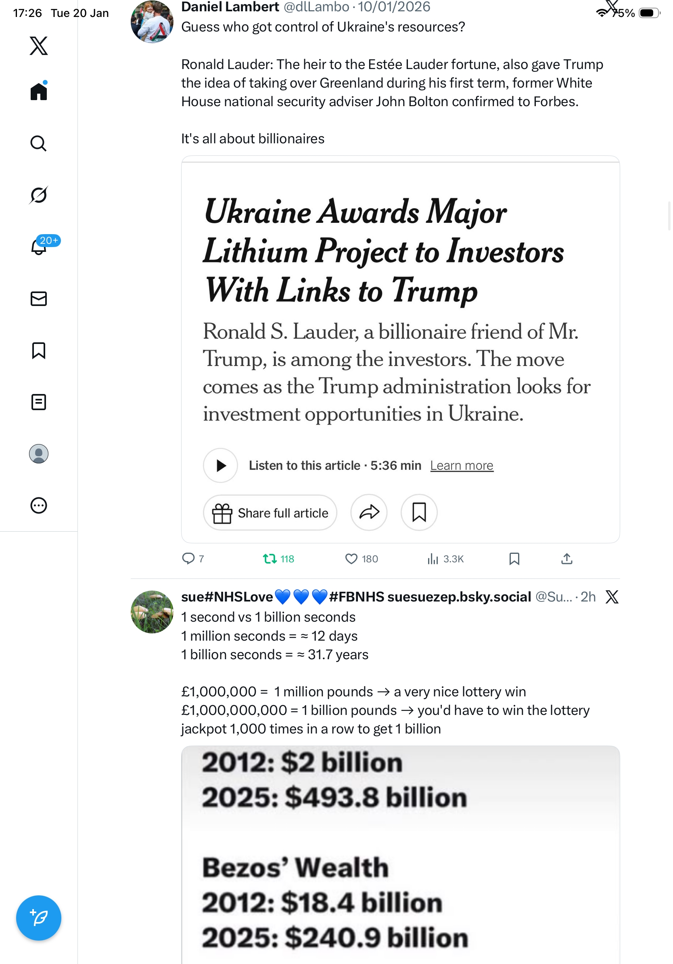
Task: Like Daniel Lambert's post
Action: [x=351, y=559]
